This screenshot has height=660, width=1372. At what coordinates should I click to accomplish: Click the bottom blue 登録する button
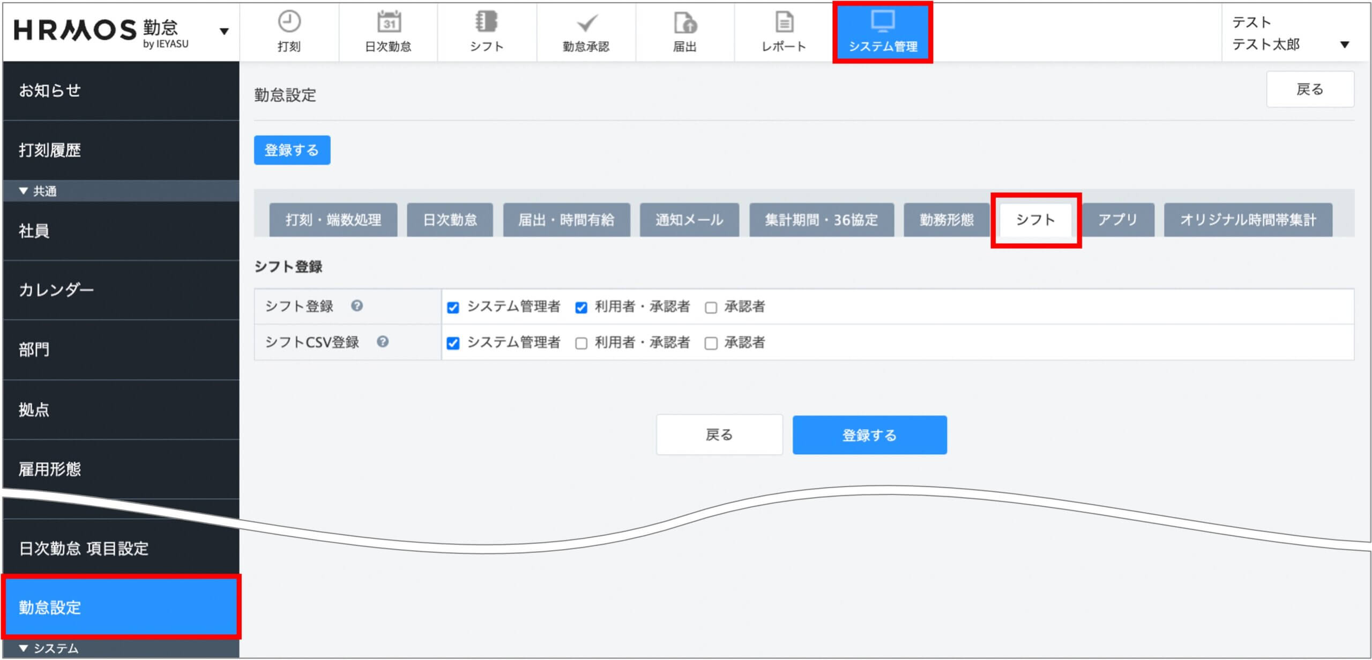click(869, 435)
